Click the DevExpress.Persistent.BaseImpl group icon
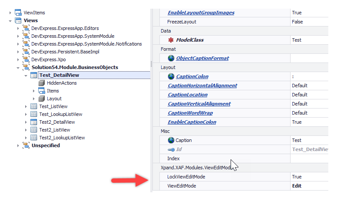Screen dimensions: 337x201 click(x=26, y=52)
